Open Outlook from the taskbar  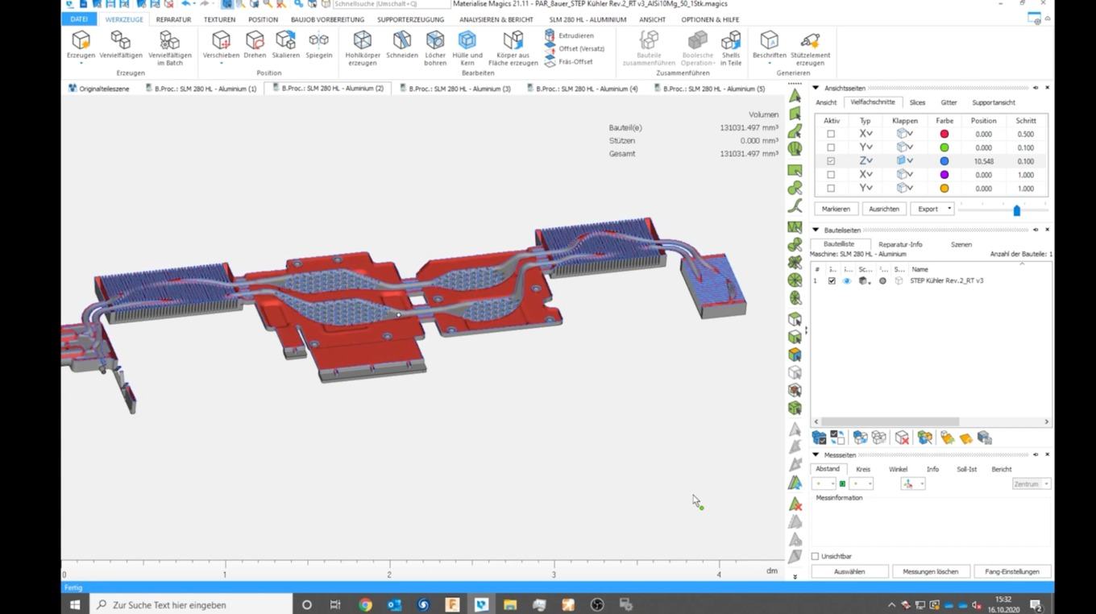394,604
